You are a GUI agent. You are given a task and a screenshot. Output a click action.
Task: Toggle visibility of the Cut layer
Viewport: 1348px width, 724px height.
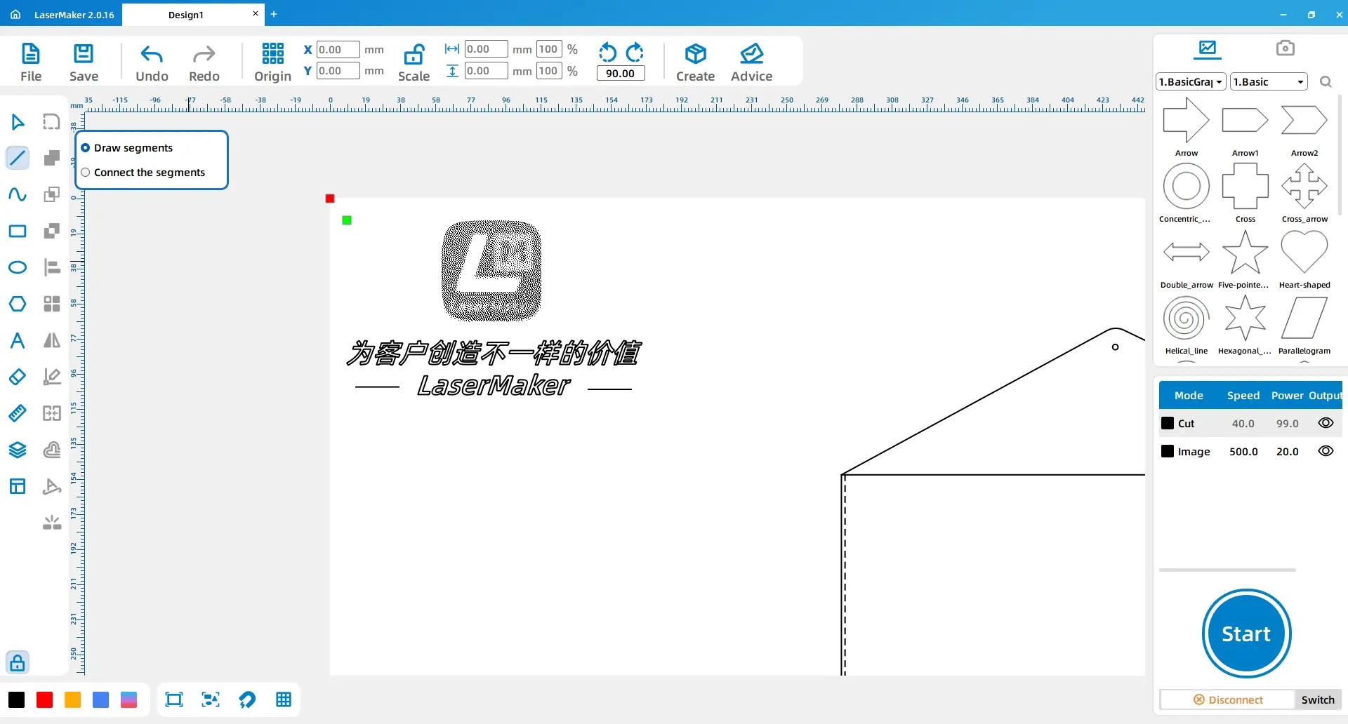pyautogui.click(x=1326, y=423)
